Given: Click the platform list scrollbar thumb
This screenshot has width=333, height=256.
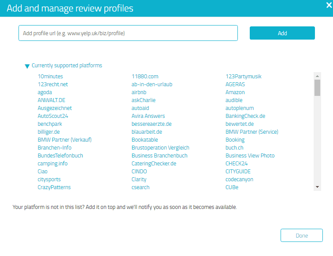Looking at the screenshot, I should tap(317, 88).
